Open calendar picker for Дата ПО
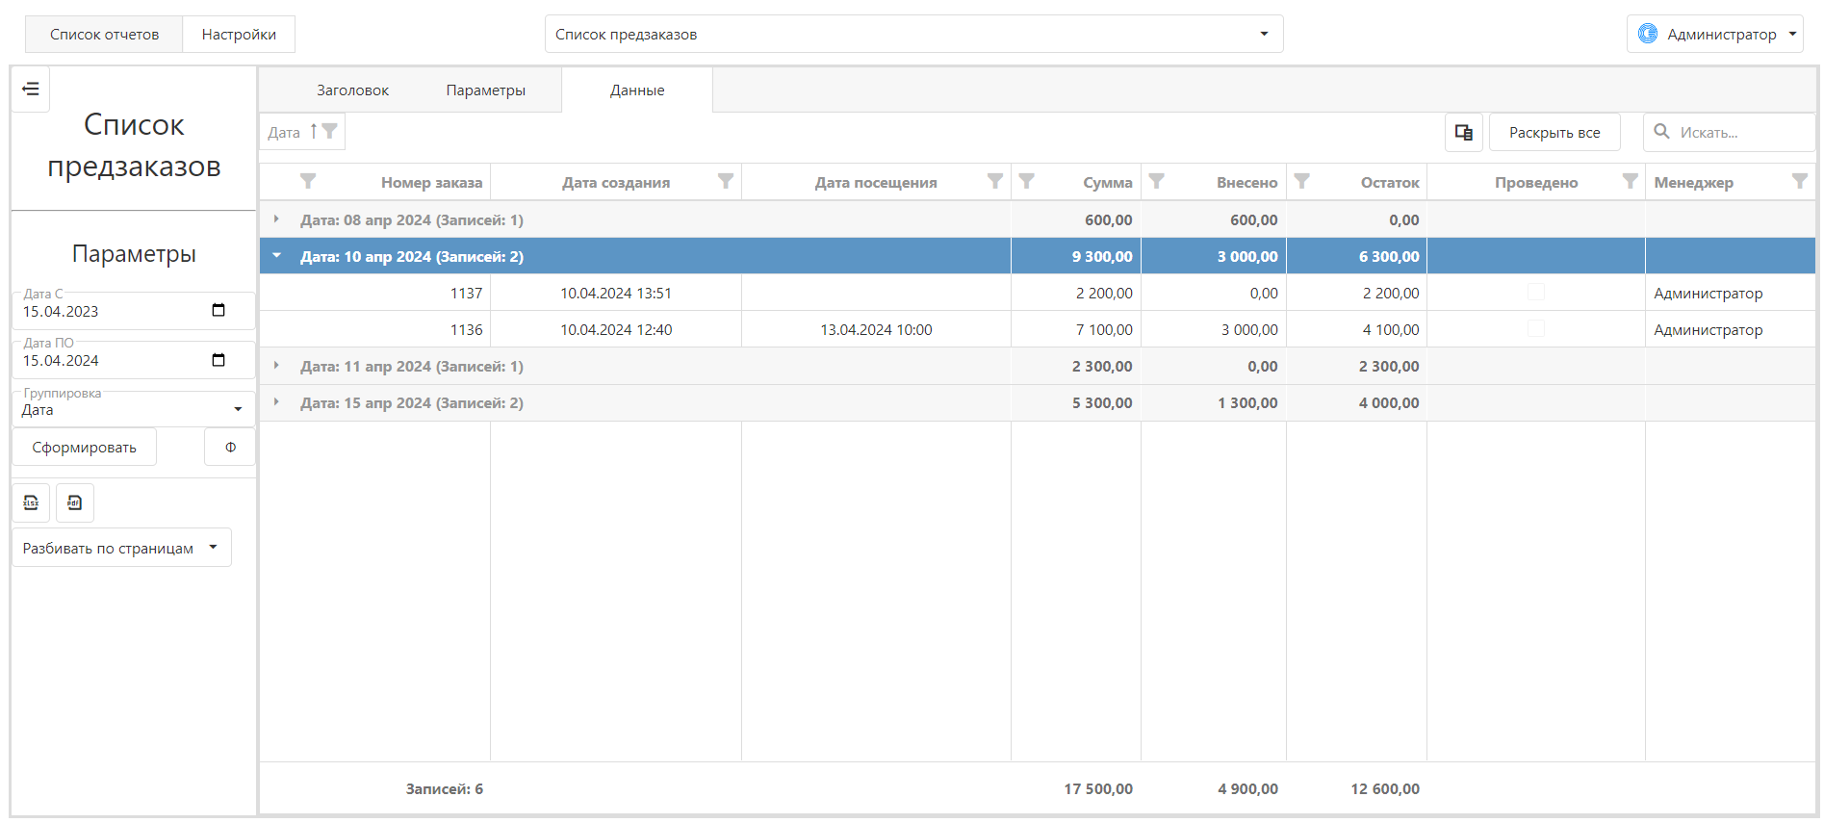 click(x=218, y=360)
